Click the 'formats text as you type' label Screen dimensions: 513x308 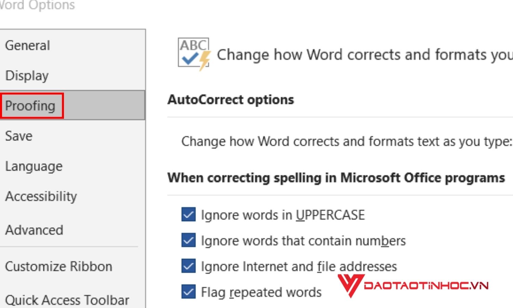(346, 141)
